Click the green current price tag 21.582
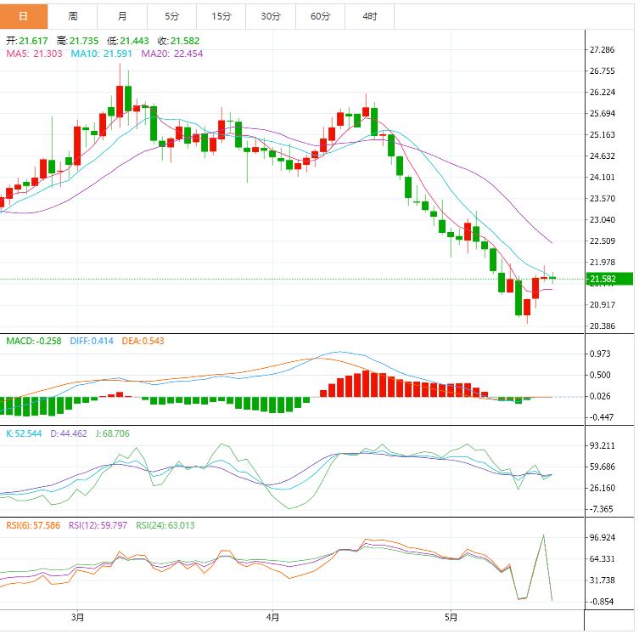639x634 pixels. pyautogui.click(x=610, y=279)
